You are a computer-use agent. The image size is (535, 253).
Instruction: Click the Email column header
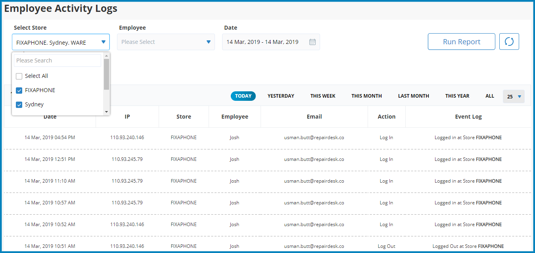[314, 117]
